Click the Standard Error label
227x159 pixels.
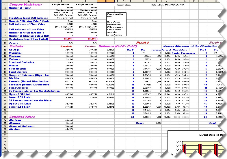click(19, 88)
